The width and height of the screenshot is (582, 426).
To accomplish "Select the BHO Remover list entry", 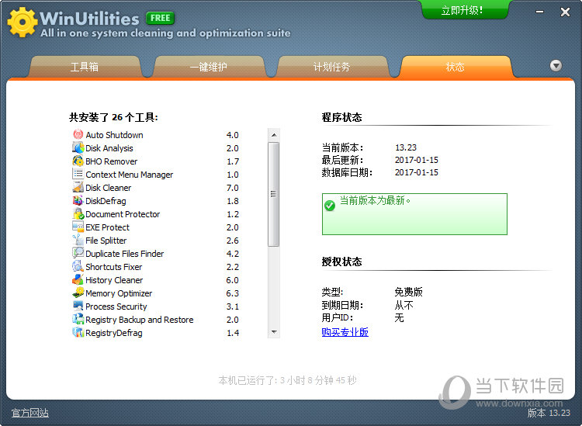I will pos(156,161).
